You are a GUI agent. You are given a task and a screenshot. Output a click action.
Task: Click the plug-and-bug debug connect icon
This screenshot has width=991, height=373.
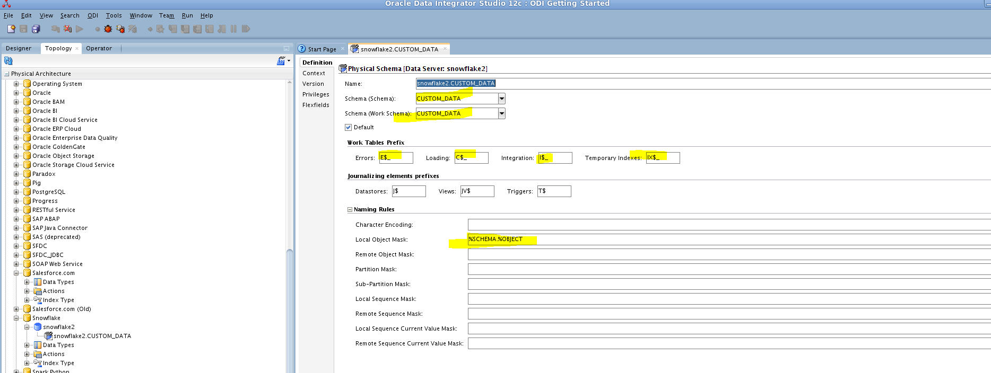click(120, 29)
